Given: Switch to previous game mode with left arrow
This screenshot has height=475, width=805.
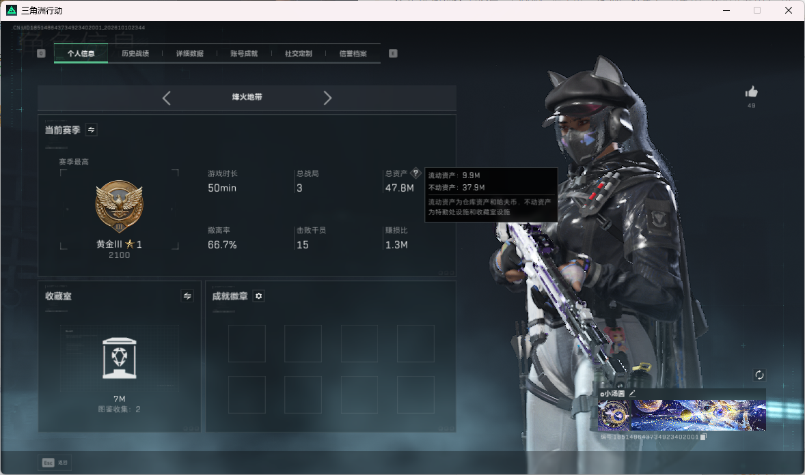Looking at the screenshot, I should [x=166, y=98].
